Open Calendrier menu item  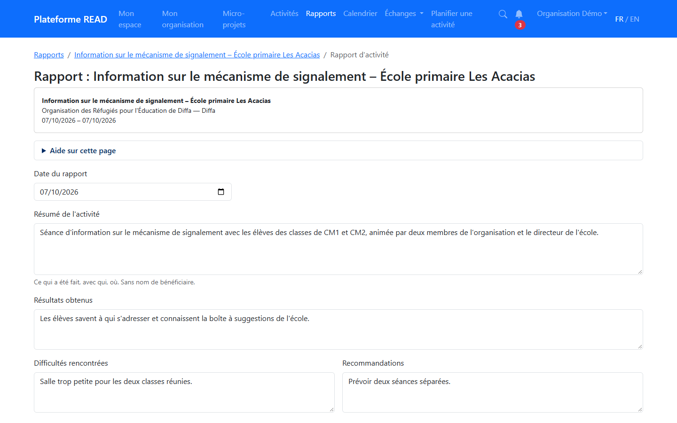click(x=360, y=14)
